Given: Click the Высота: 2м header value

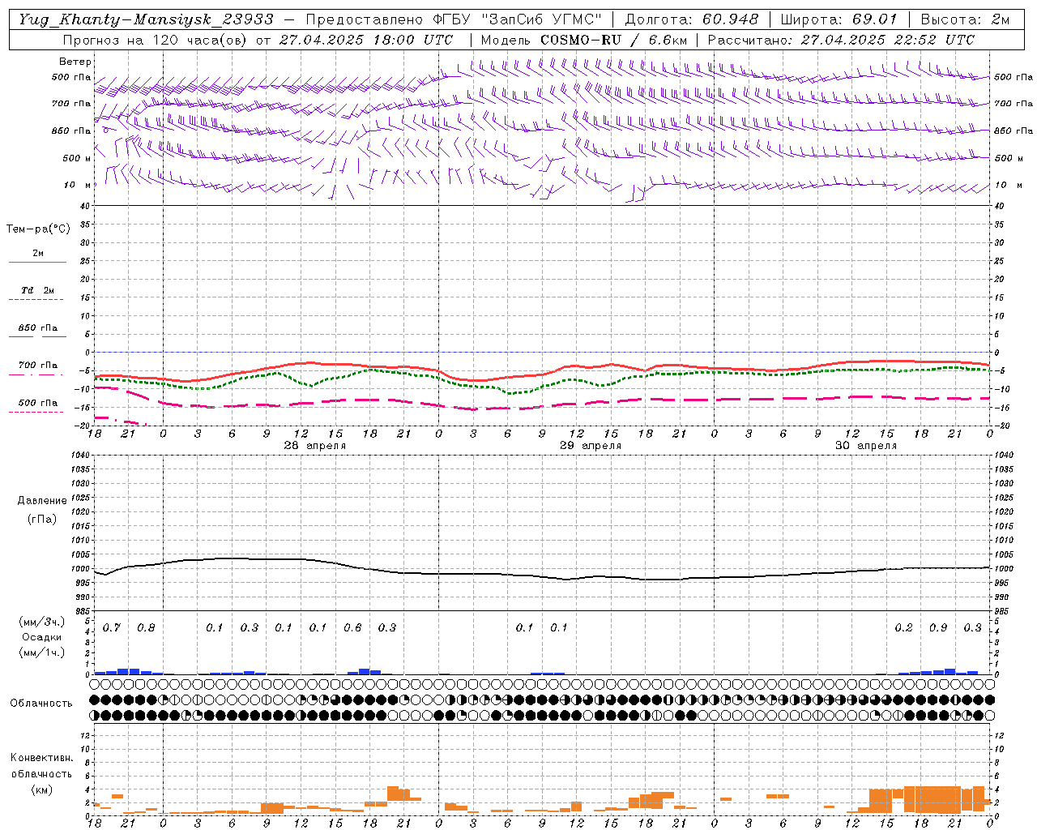Looking at the screenshot, I should 965,19.
